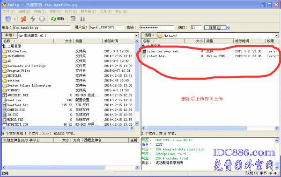Image resolution: width=281 pixels, height=177 pixels.
Task: Sort local files by 修改时间 column header
Action: [x=118, y=41]
